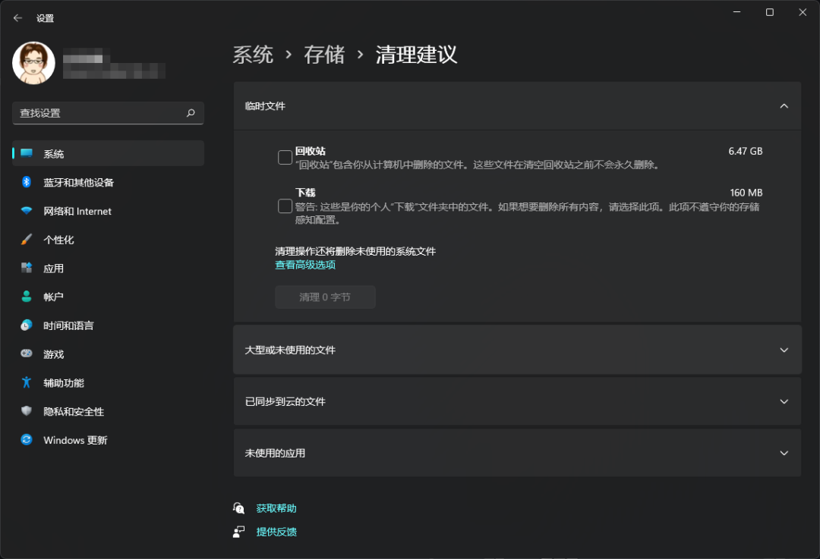
Task: Select the 辅助功能 accessibility icon
Action: click(x=27, y=383)
